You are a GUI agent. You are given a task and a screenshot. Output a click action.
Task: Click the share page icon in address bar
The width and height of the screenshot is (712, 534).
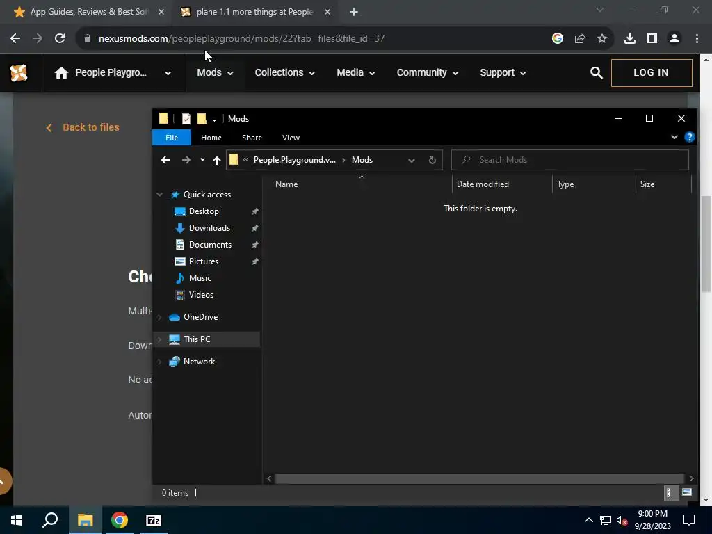coord(580,38)
